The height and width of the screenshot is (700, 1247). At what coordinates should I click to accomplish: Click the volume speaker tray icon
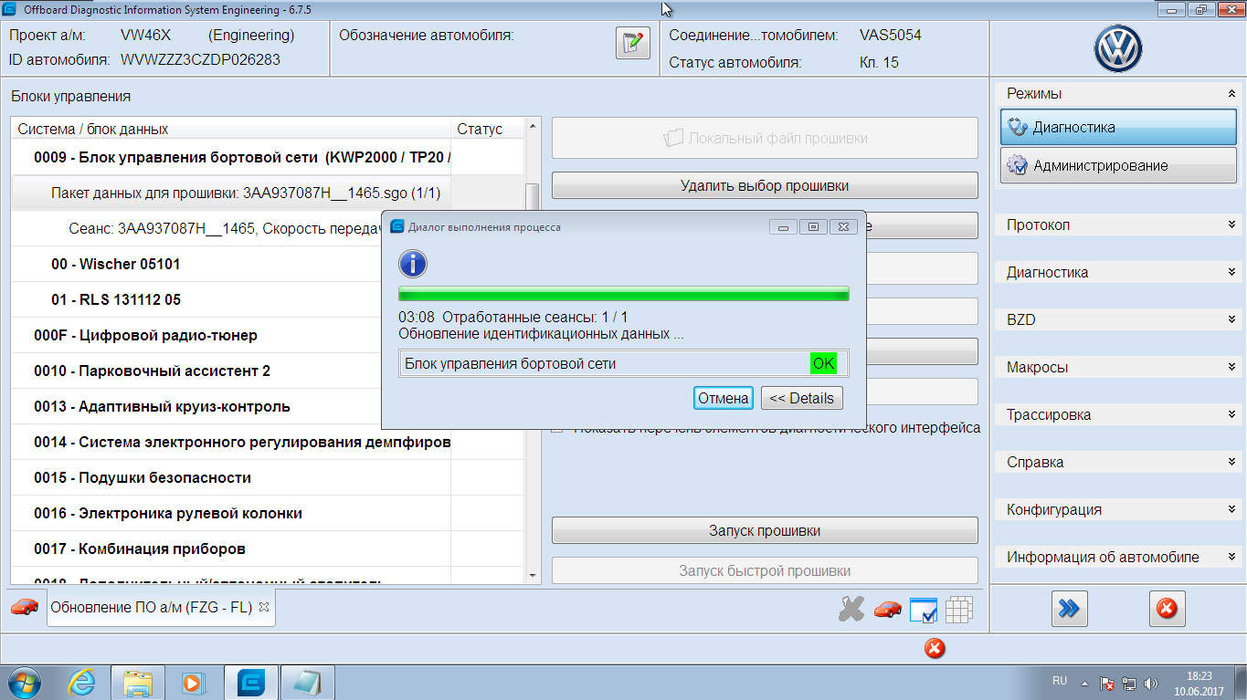point(1151,683)
